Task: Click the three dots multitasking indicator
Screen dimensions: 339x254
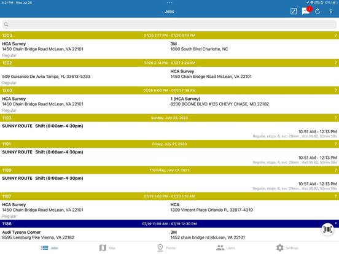Action: (x=169, y=2)
